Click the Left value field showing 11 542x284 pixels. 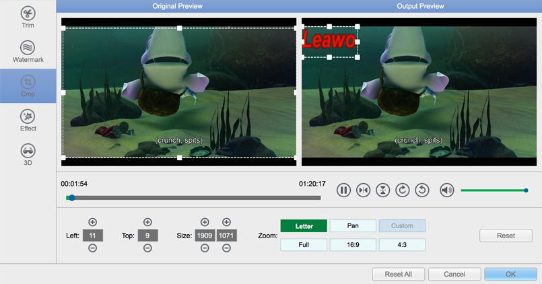point(93,236)
